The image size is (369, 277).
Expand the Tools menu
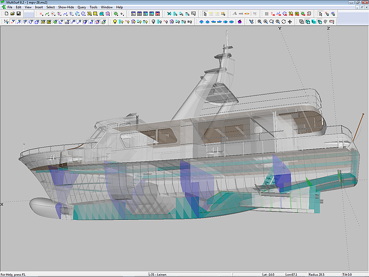93,7
